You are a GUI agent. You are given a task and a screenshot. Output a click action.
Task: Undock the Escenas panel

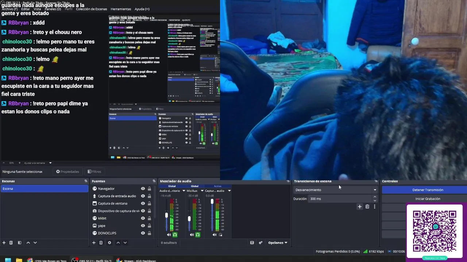point(86,181)
